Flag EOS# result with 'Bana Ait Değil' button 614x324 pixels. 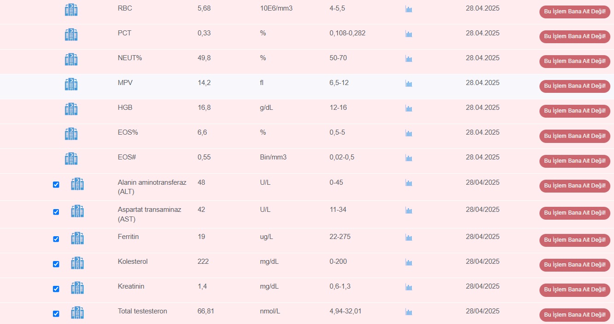coord(575,161)
